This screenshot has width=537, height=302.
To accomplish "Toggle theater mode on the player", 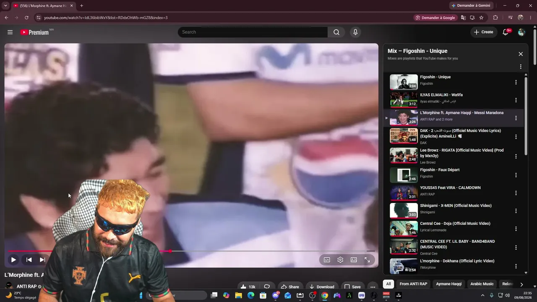I will (354, 260).
